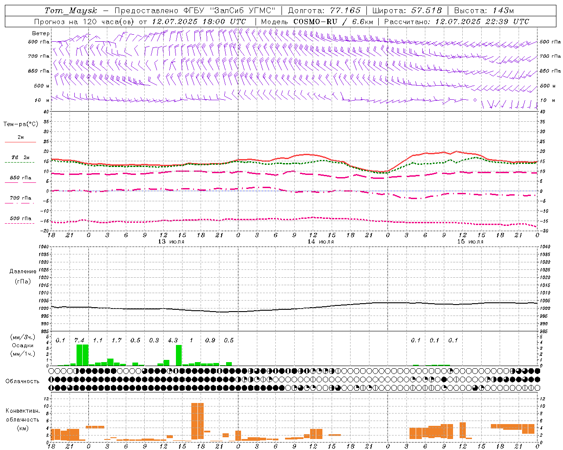Click the '(км)' convective cloud unit label
Image resolution: width=563 pixels, height=450 pixels.
click(23, 428)
